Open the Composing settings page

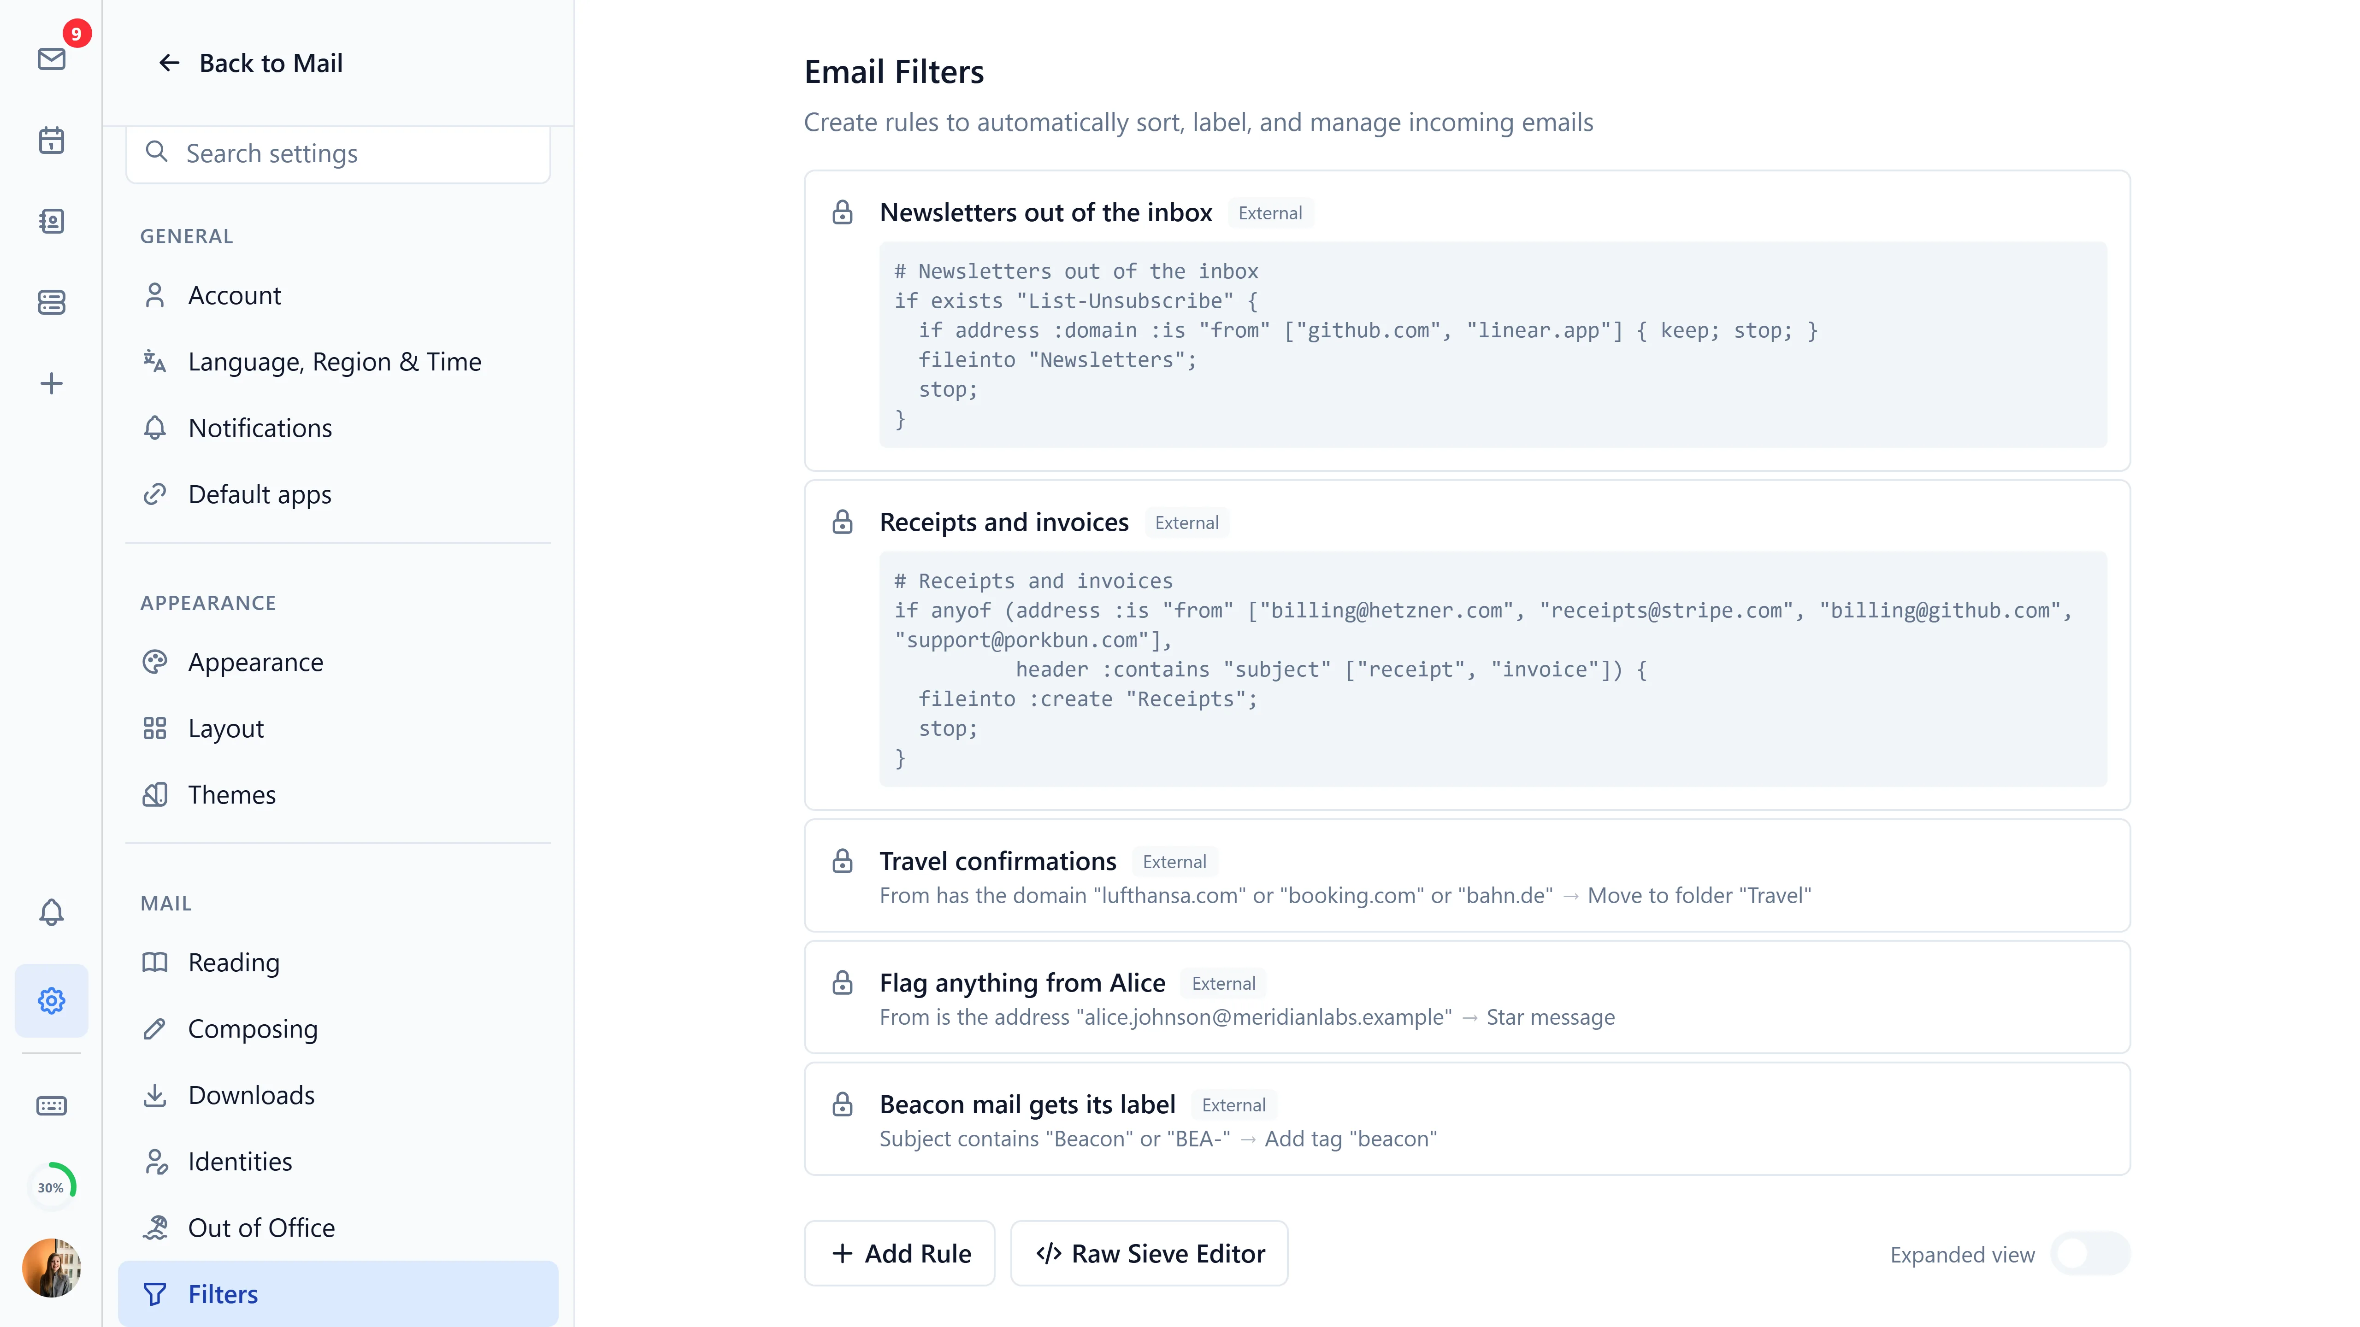point(338,1029)
